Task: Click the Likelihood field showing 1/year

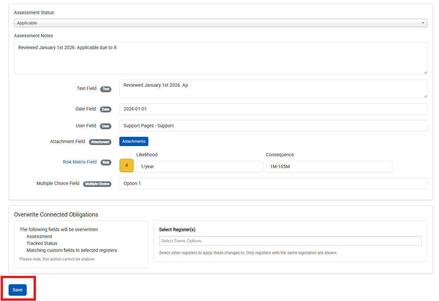Action: pyautogui.click(x=200, y=167)
